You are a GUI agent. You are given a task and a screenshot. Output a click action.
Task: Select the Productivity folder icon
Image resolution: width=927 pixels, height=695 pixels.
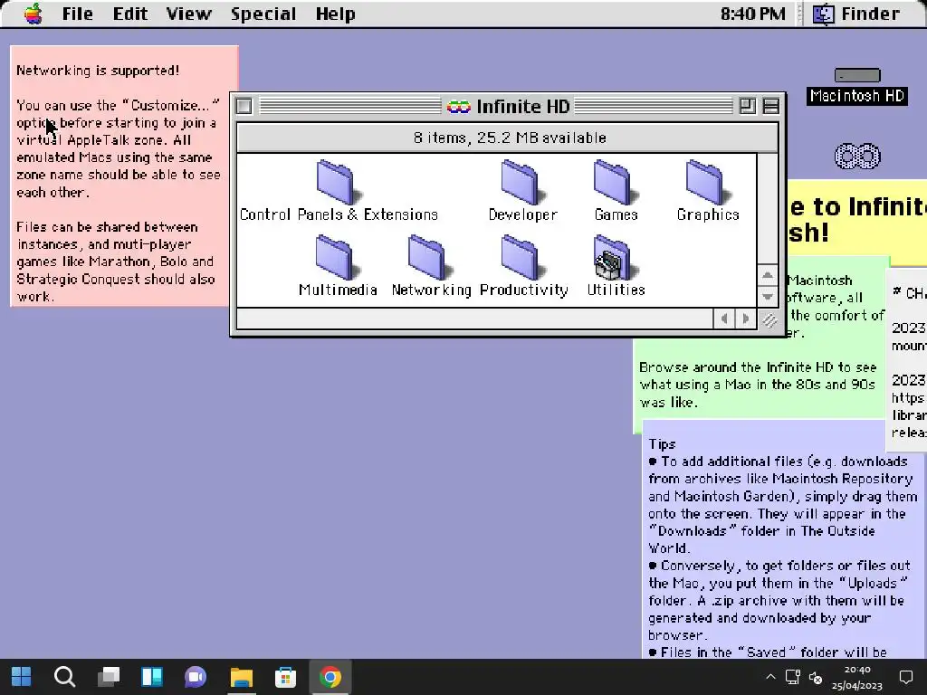pos(522,258)
